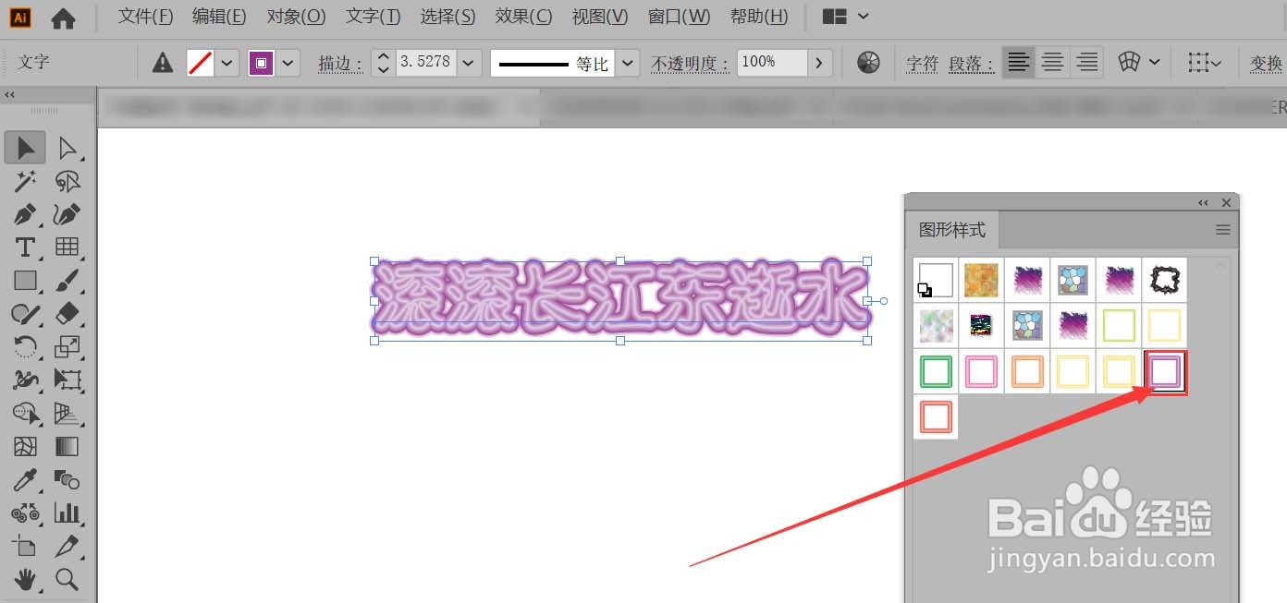Activate the Zoom tool
The width and height of the screenshot is (1287, 603).
tap(68, 580)
